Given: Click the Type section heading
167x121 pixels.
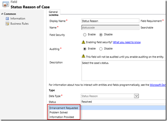Looking at the screenshot, I should click(x=52, y=90).
